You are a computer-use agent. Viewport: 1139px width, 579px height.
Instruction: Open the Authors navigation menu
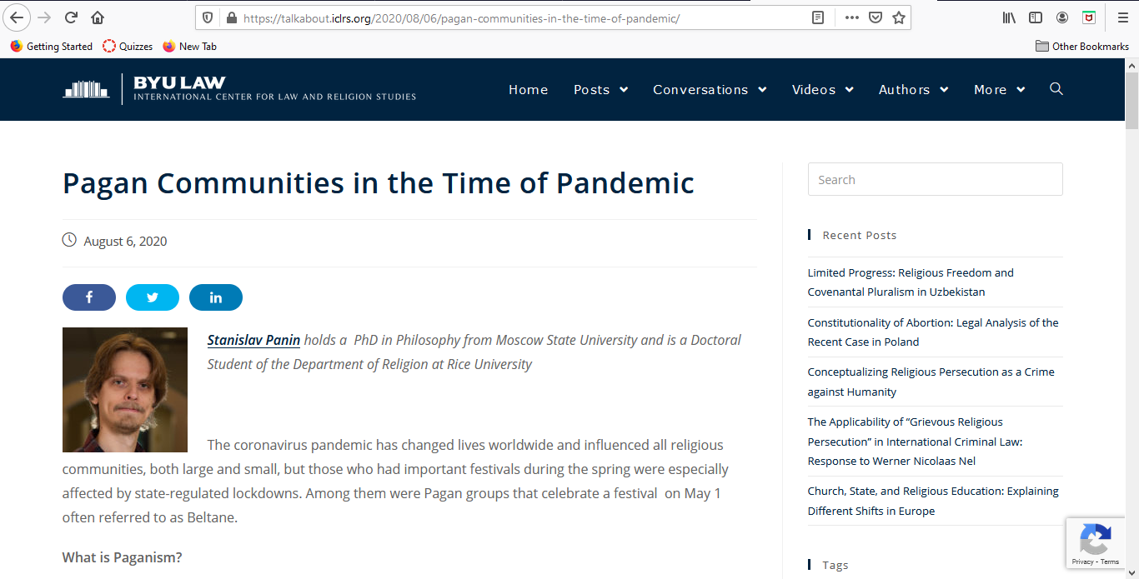point(913,90)
